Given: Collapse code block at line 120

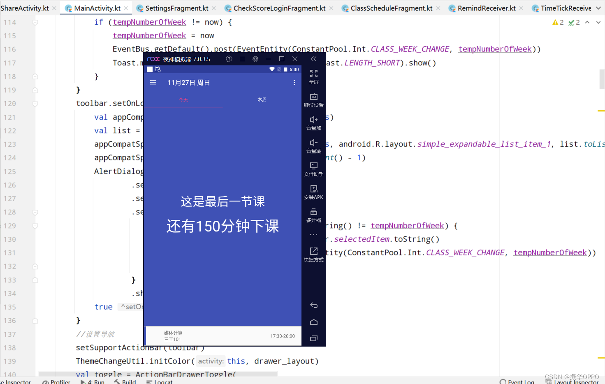Looking at the screenshot, I should click(35, 104).
